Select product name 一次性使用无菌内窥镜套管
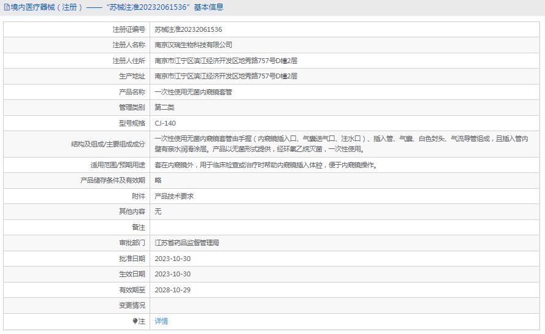 [x=193, y=92]
